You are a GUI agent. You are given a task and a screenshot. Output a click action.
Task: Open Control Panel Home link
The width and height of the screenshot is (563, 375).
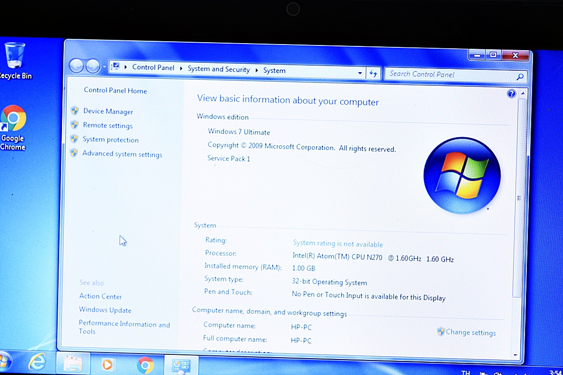pos(115,91)
